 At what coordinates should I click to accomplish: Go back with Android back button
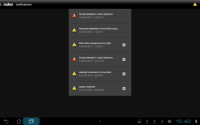(6, 121)
